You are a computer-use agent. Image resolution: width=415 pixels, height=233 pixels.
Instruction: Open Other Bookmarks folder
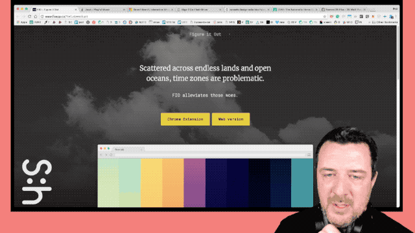point(385,22)
